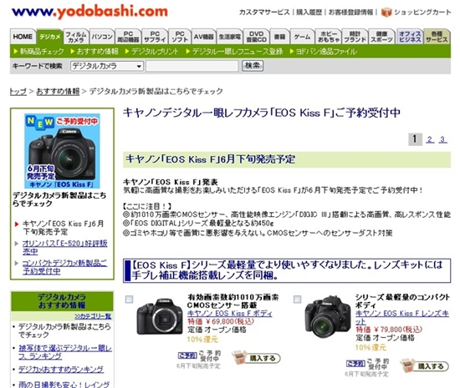Open the ゲーム tab

click(302, 37)
